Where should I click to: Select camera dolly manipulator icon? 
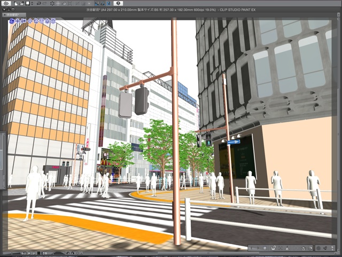pyautogui.click(x=24, y=21)
